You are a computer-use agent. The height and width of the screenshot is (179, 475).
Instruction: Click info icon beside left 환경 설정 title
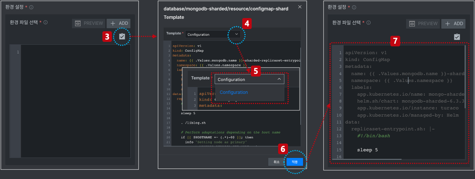(x=31, y=7)
